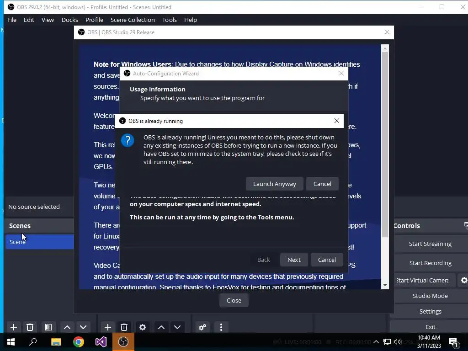Select the OBS Studio taskbar icon
The image size is (468, 351).
tap(123, 342)
